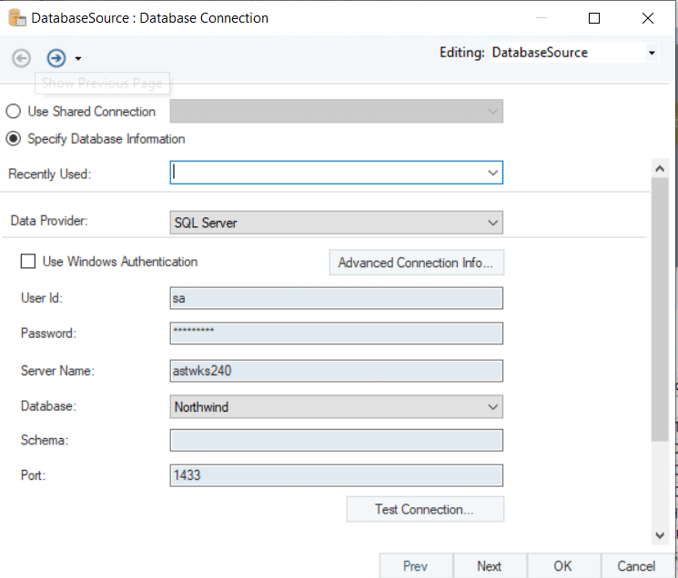
Task: Confirm with the OK button
Action: 562,565
